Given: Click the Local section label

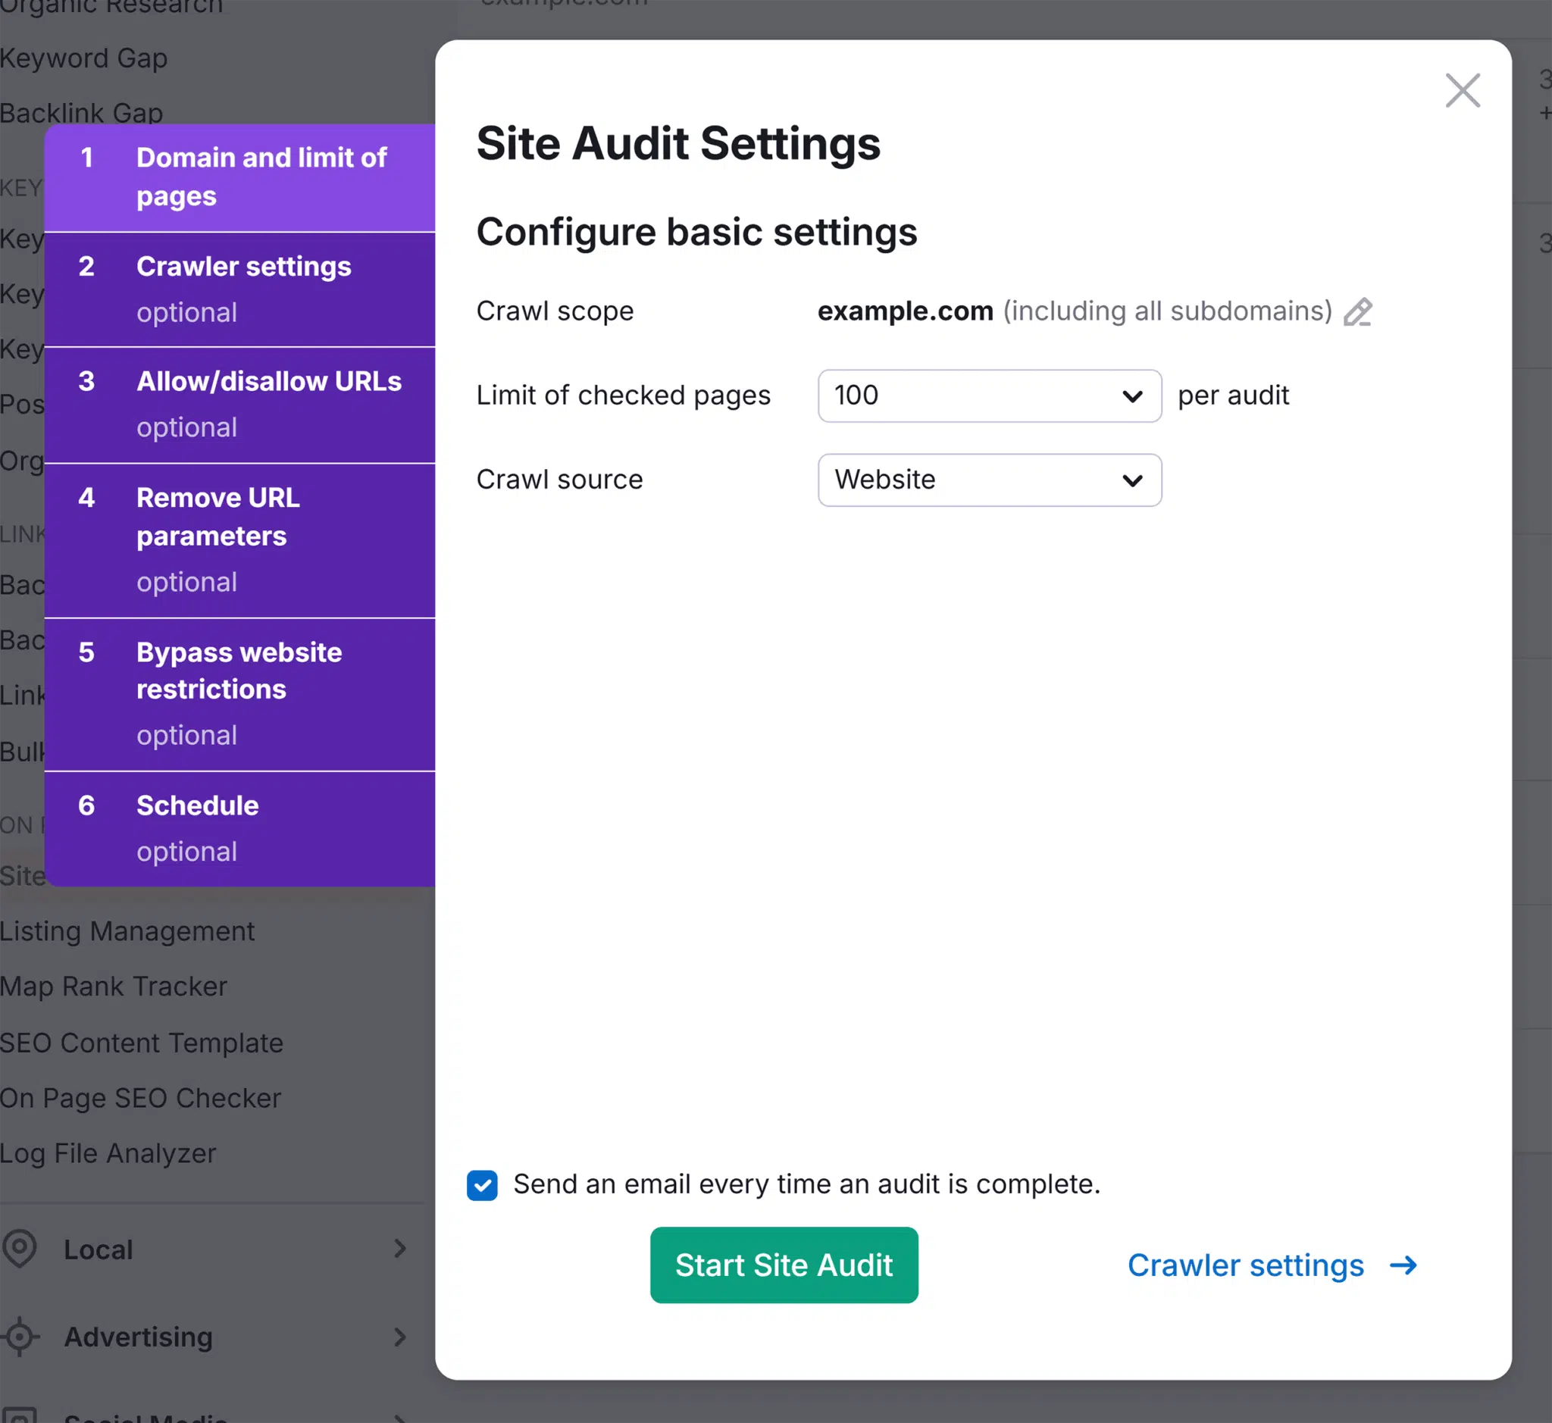Looking at the screenshot, I should point(99,1249).
